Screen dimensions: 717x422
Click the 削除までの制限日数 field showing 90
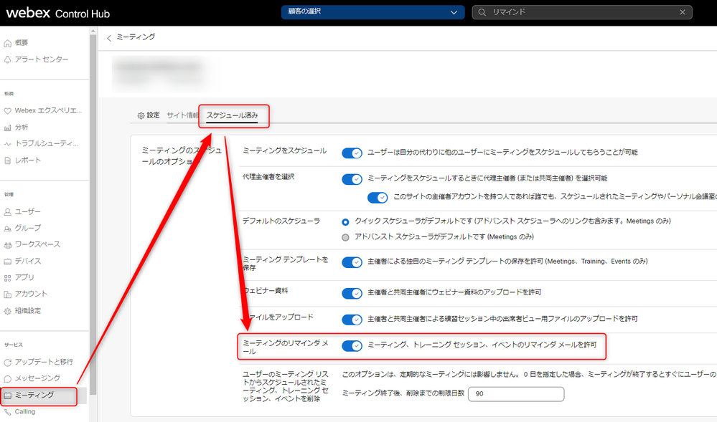516,393
